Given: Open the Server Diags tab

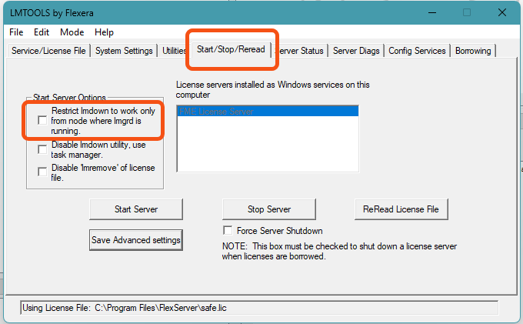Looking at the screenshot, I should pyautogui.click(x=356, y=51).
